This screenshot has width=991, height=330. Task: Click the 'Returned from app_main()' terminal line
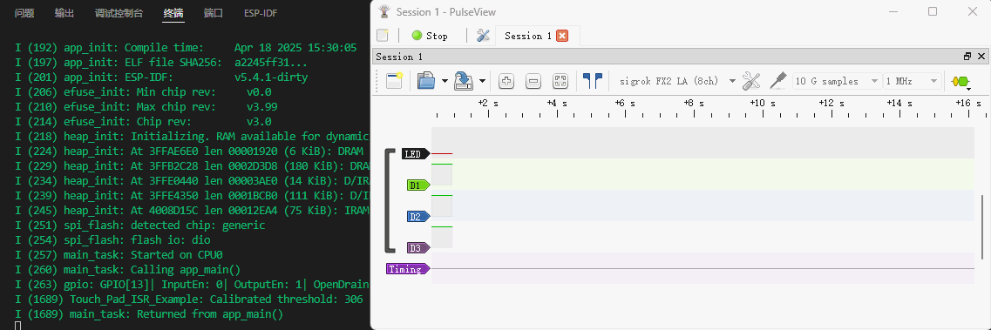149,313
